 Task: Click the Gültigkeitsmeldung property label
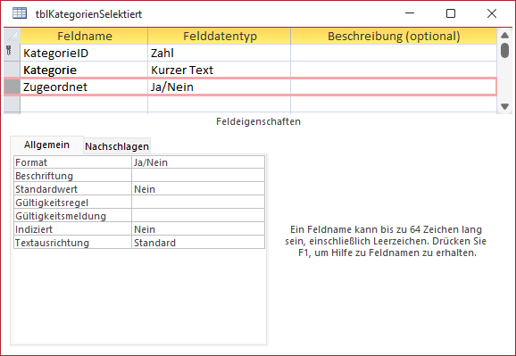click(72, 216)
